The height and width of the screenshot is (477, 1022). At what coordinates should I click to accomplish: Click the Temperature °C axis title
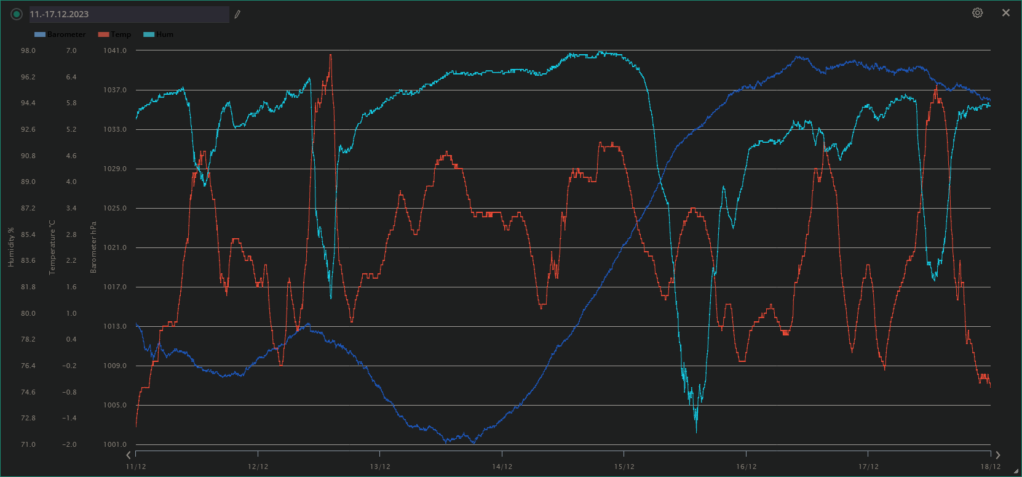52,247
